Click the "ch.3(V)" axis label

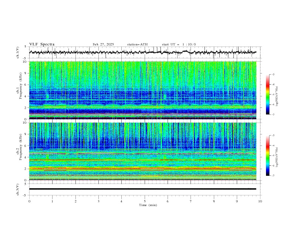tap(18, 189)
